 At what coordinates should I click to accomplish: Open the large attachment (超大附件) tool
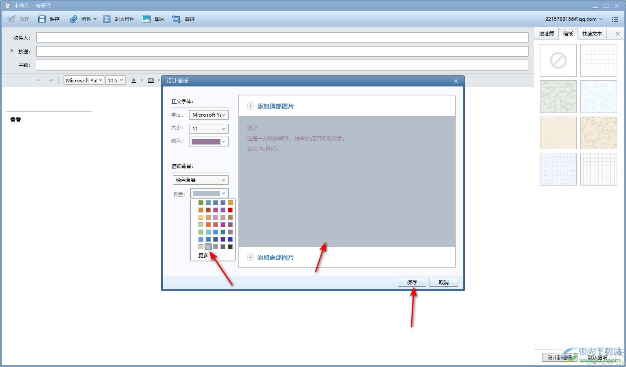[106, 19]
